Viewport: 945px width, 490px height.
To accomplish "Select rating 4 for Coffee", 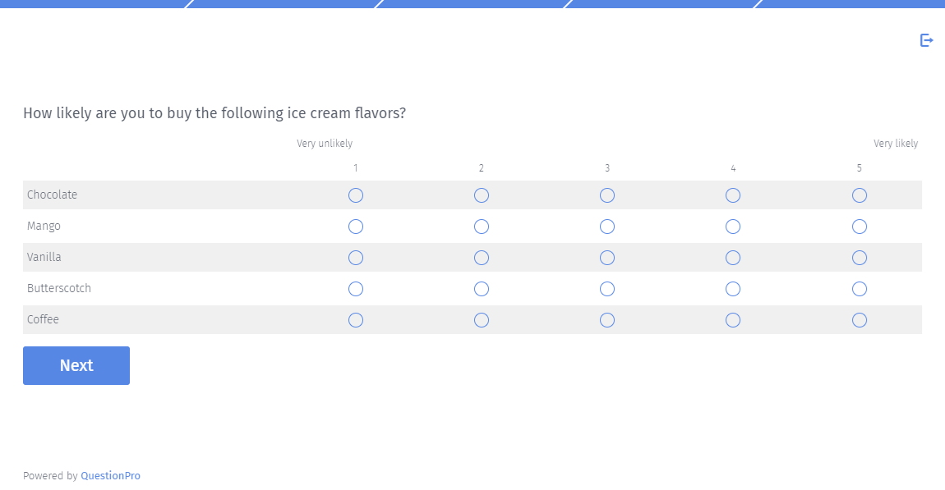I will pyautogui.click(x=733, y=320).
